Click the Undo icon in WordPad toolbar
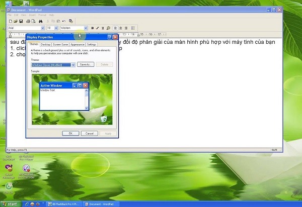Image resolution: width=302 pixels, height=207 pixels. coord(64,21)
